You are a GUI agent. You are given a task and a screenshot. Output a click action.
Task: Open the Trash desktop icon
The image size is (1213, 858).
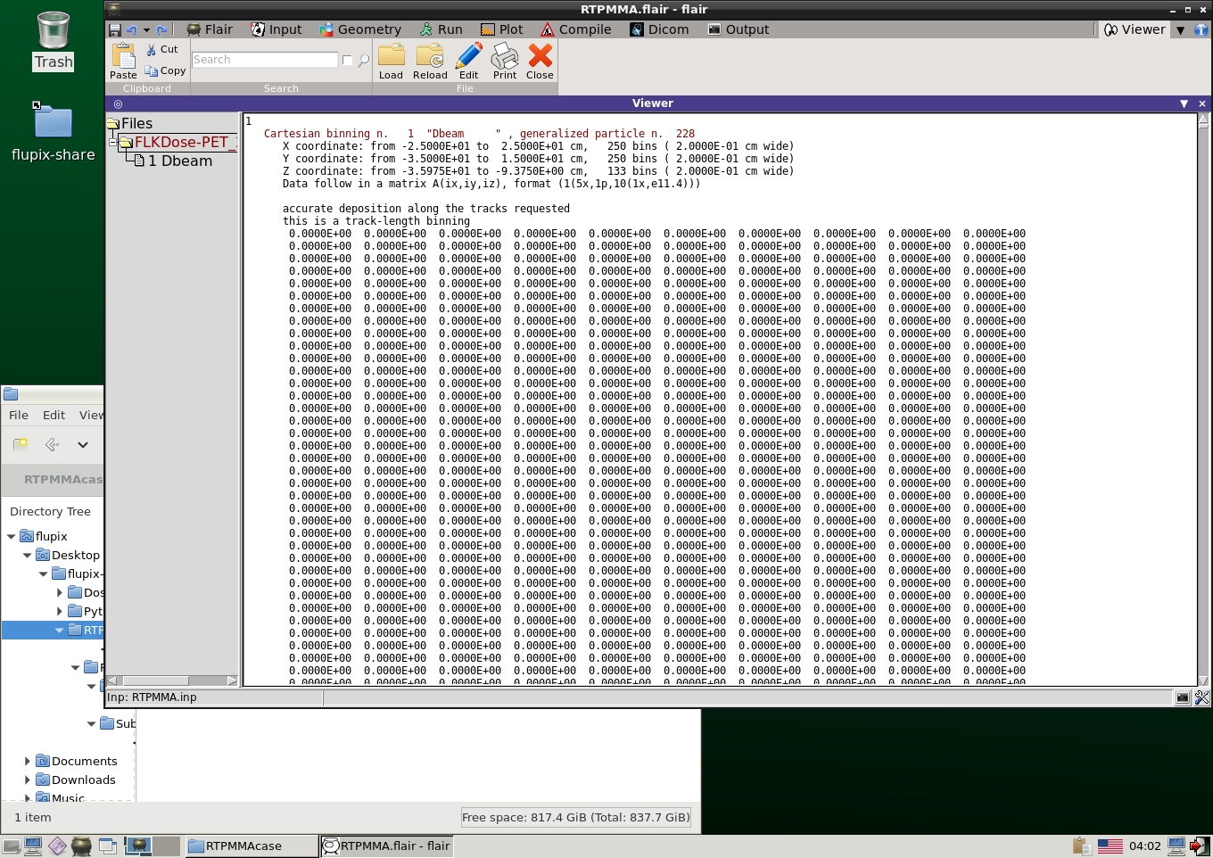coord(54,41)
